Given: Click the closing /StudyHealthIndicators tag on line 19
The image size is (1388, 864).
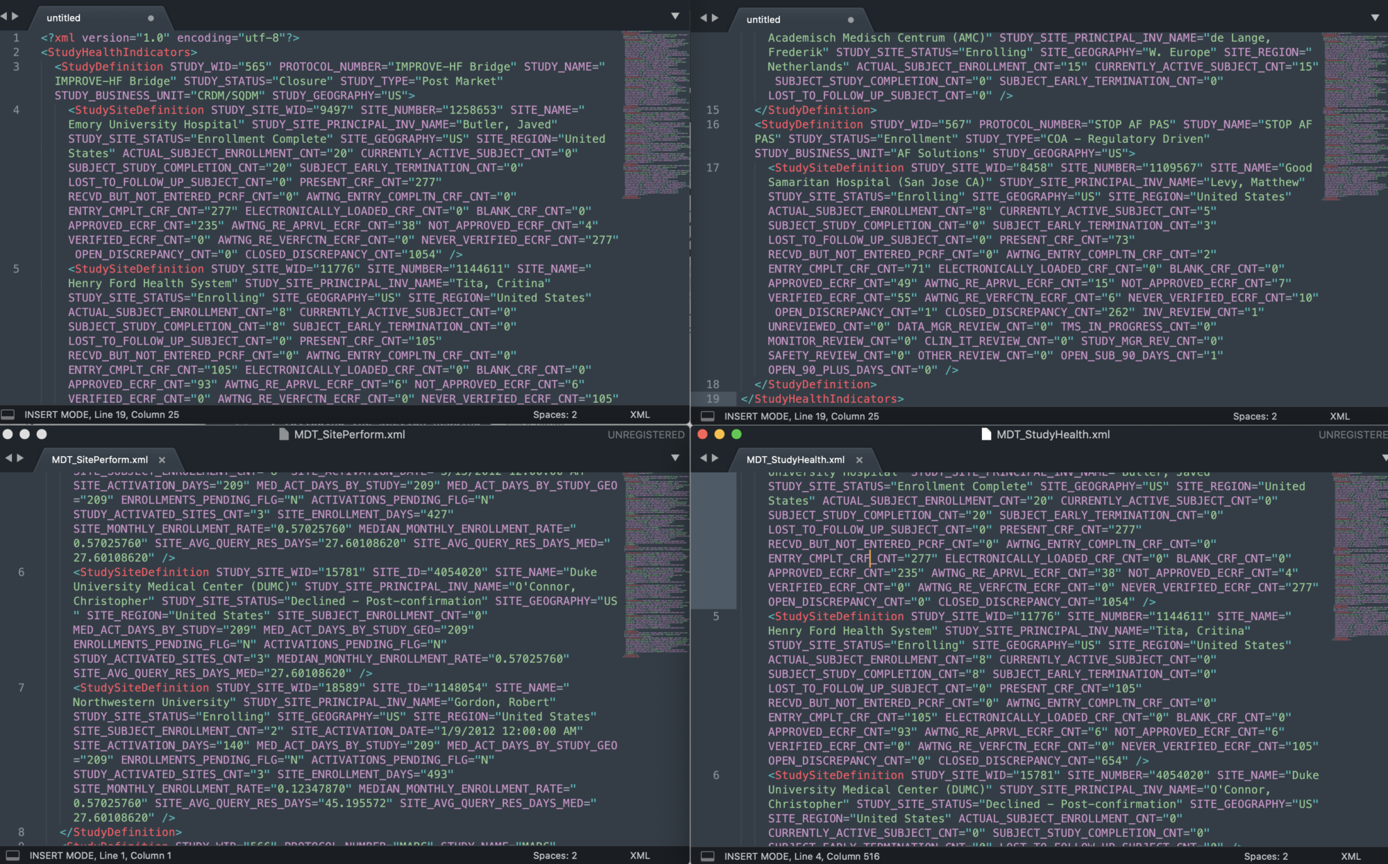Looking at the screenshot, I should [822, 399].
